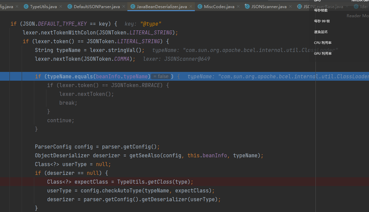Click JSONToken.COMMA in the nextToken call
The width and height of the screenshot is (369, 212).
pos(106,59)
